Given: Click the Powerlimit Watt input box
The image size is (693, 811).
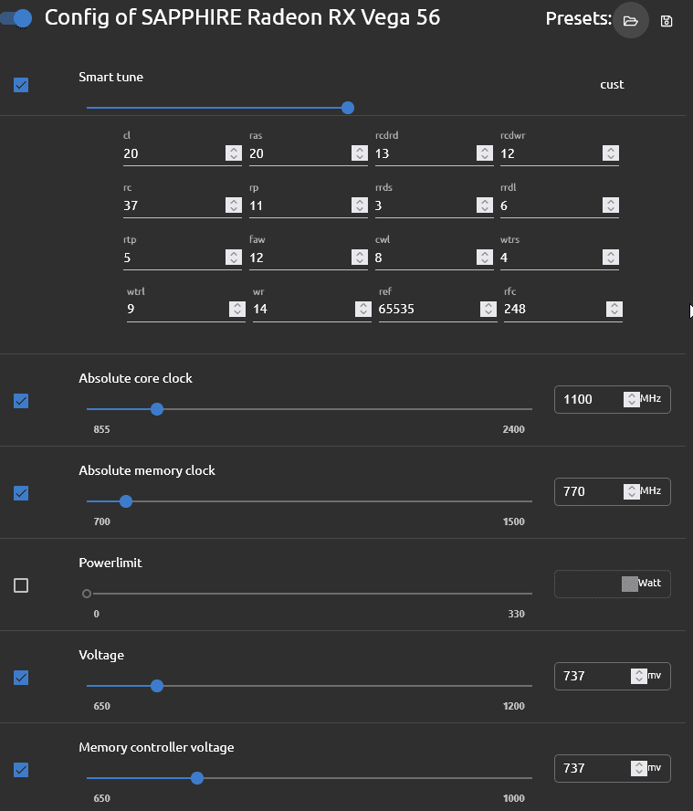Looking at the screenshot, I should (587, 584).
